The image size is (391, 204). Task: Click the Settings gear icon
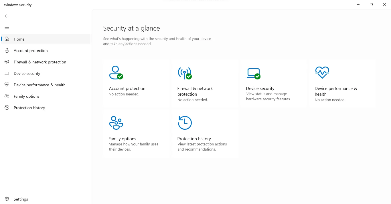[x=7, y=199]
